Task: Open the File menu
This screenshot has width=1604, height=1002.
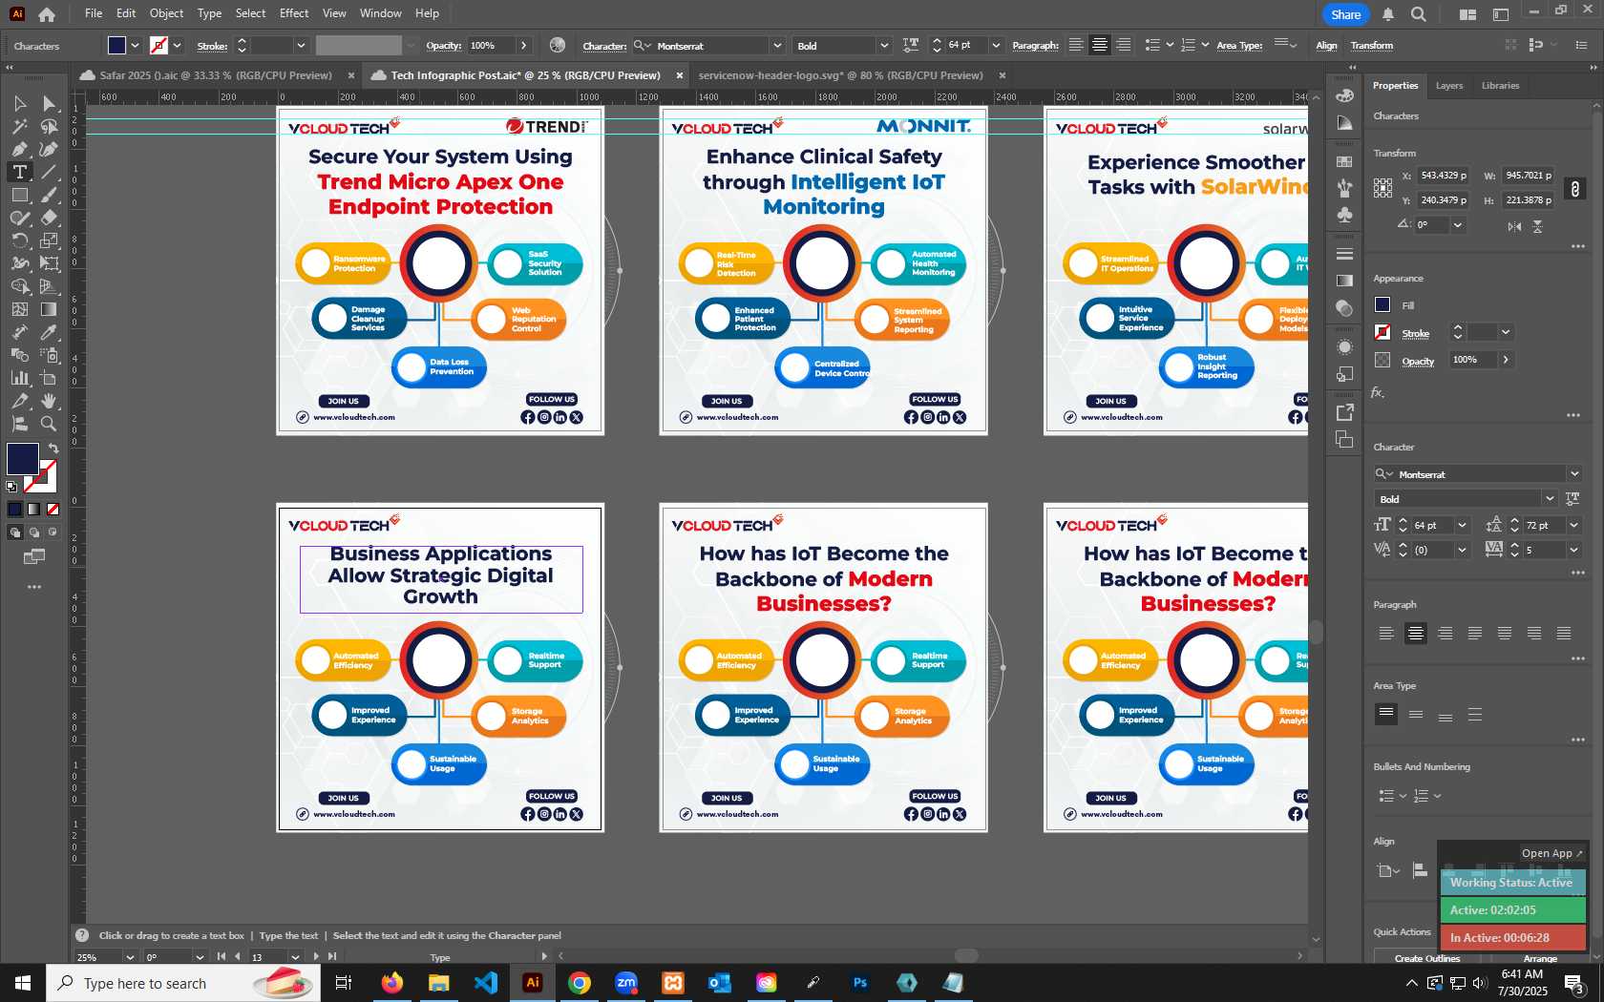Action: pyautogui.click(x=94, y=13)
